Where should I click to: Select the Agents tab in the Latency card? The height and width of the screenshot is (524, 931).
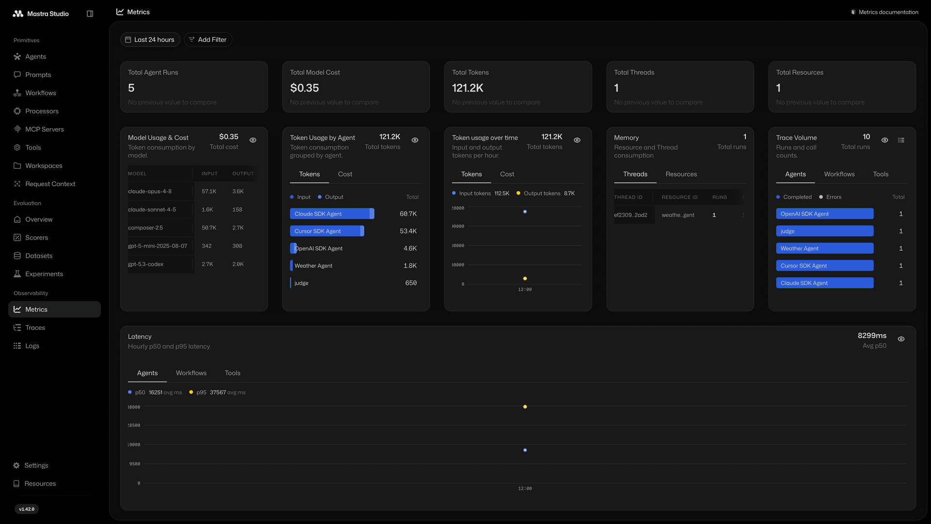(x=147, y=373)
